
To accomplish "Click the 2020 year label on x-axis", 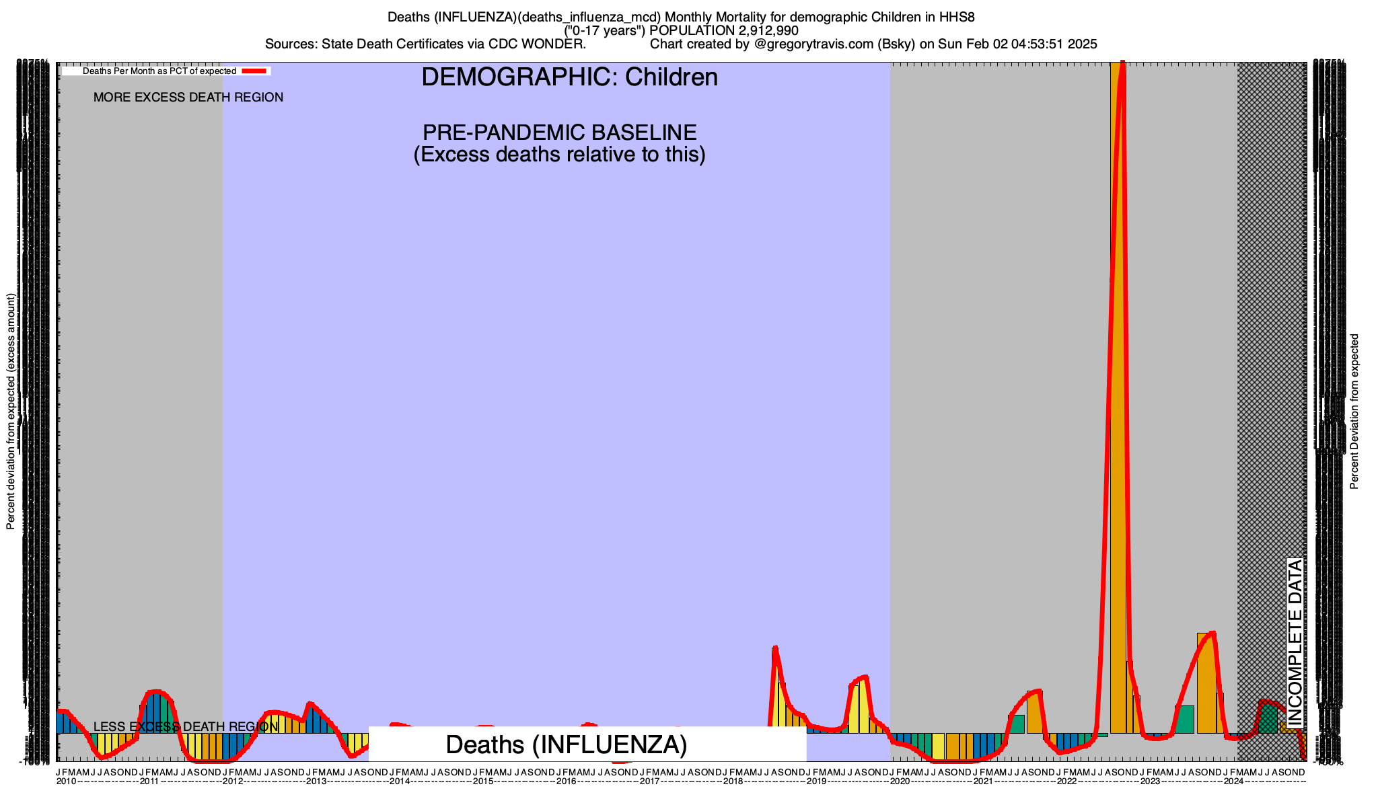I will pos(900,781).
